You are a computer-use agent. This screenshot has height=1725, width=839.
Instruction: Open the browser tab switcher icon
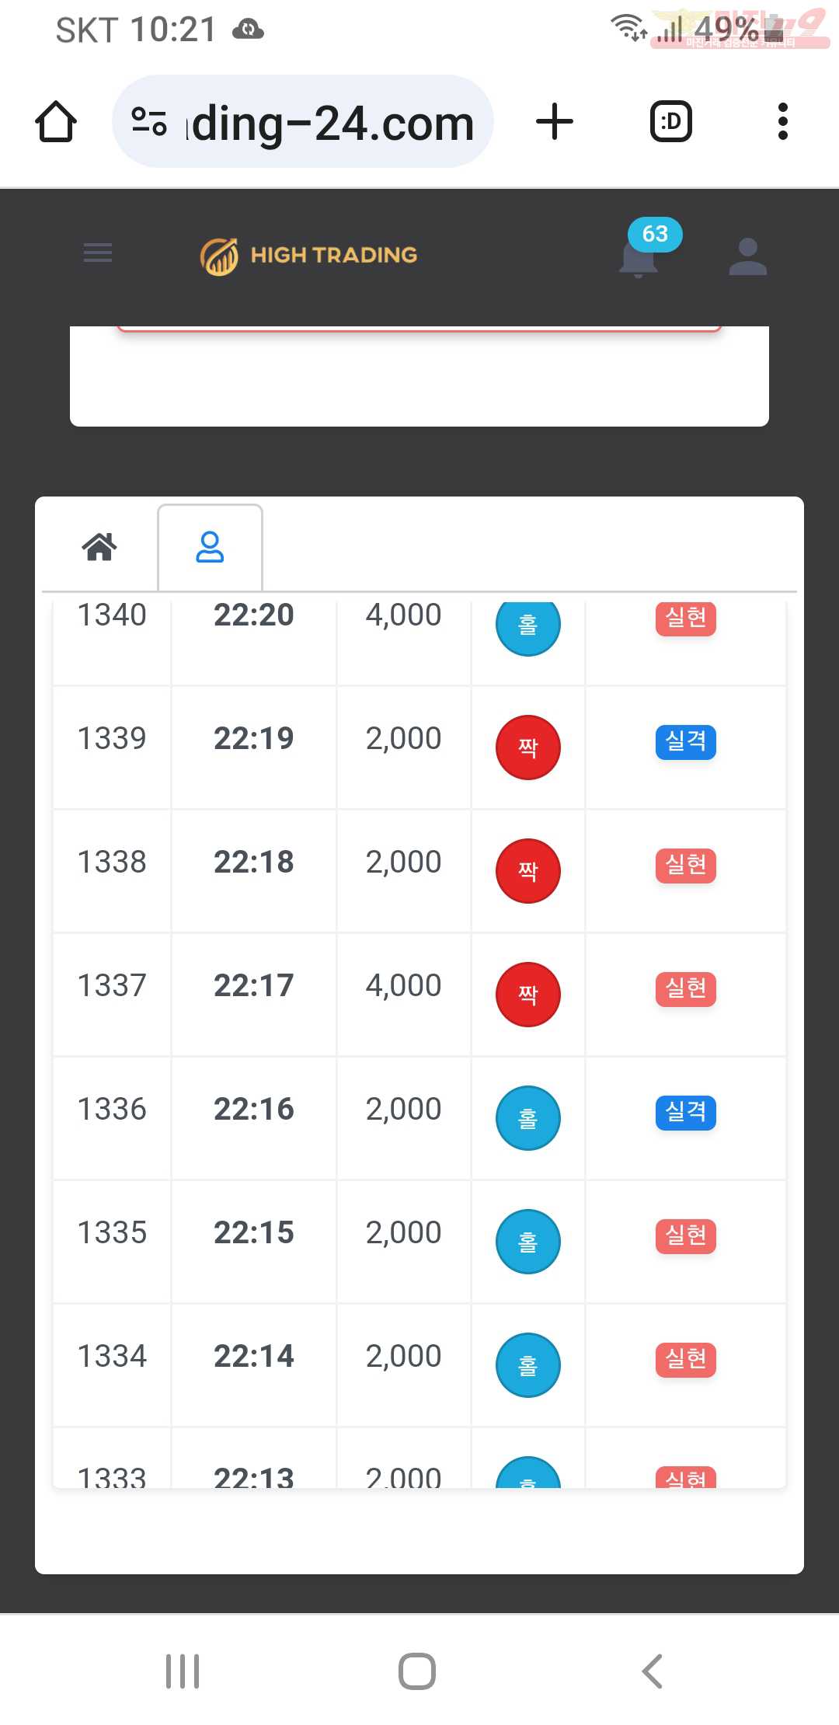pos(671,122)
